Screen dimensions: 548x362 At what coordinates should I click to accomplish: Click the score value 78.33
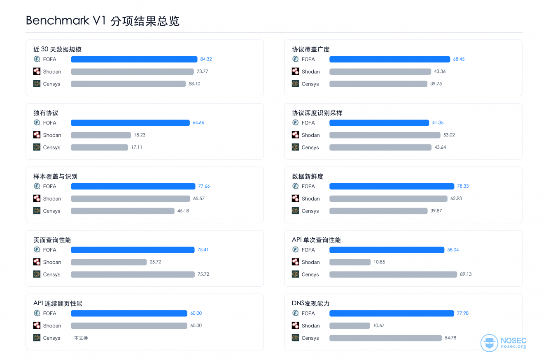[463, 186]
